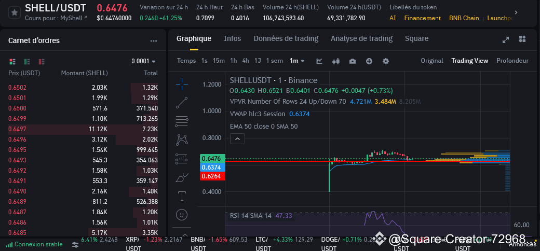The width and height of the screenshot is (540, 251).
Task: Take a chart snapshot with camera icon
Action: 353,61
